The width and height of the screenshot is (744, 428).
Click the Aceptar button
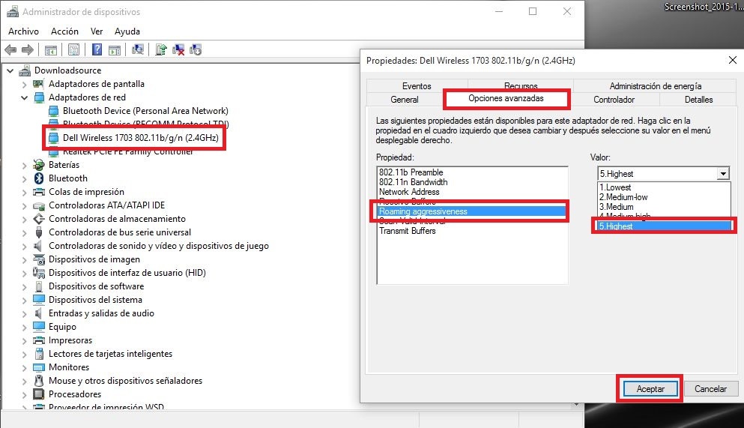tap(650, 388)
